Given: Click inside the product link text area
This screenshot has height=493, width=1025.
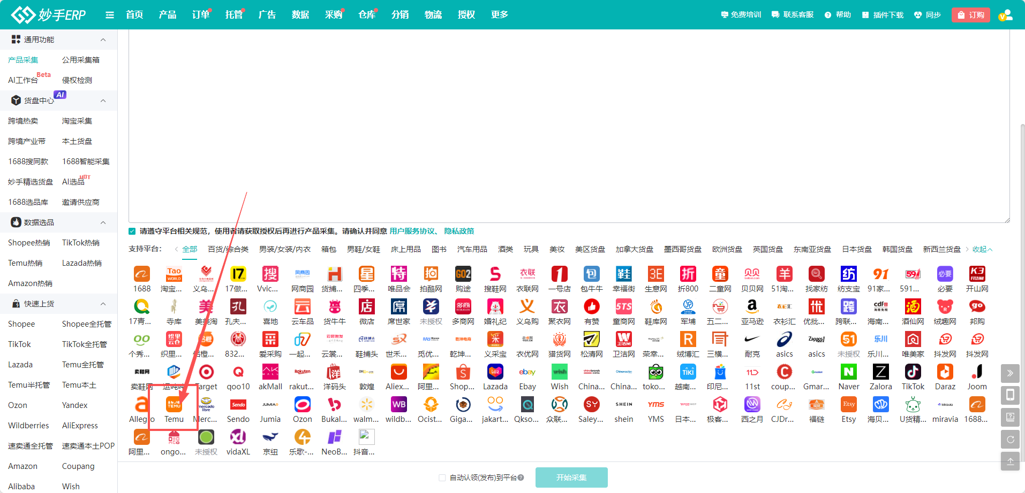Looking at the screenshot, I should click(x=569, y=126).
